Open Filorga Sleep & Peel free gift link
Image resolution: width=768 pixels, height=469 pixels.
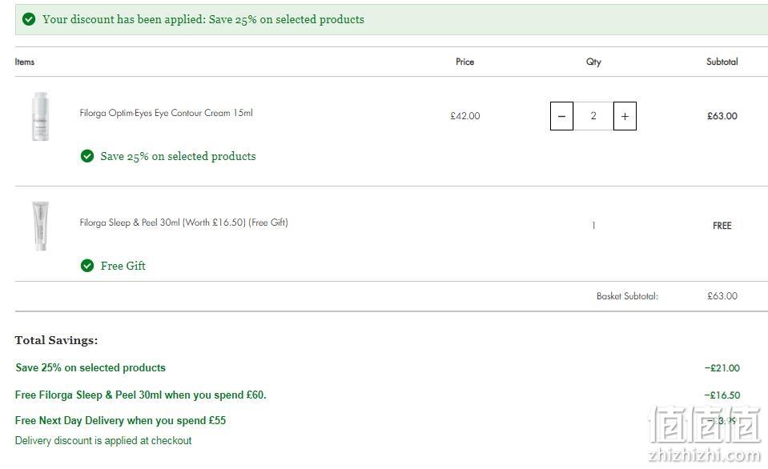183,222
